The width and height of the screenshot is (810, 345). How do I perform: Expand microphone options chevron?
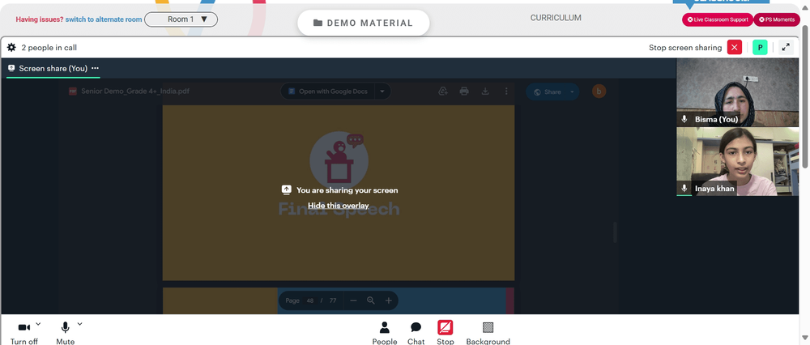[x=79, y=324]
